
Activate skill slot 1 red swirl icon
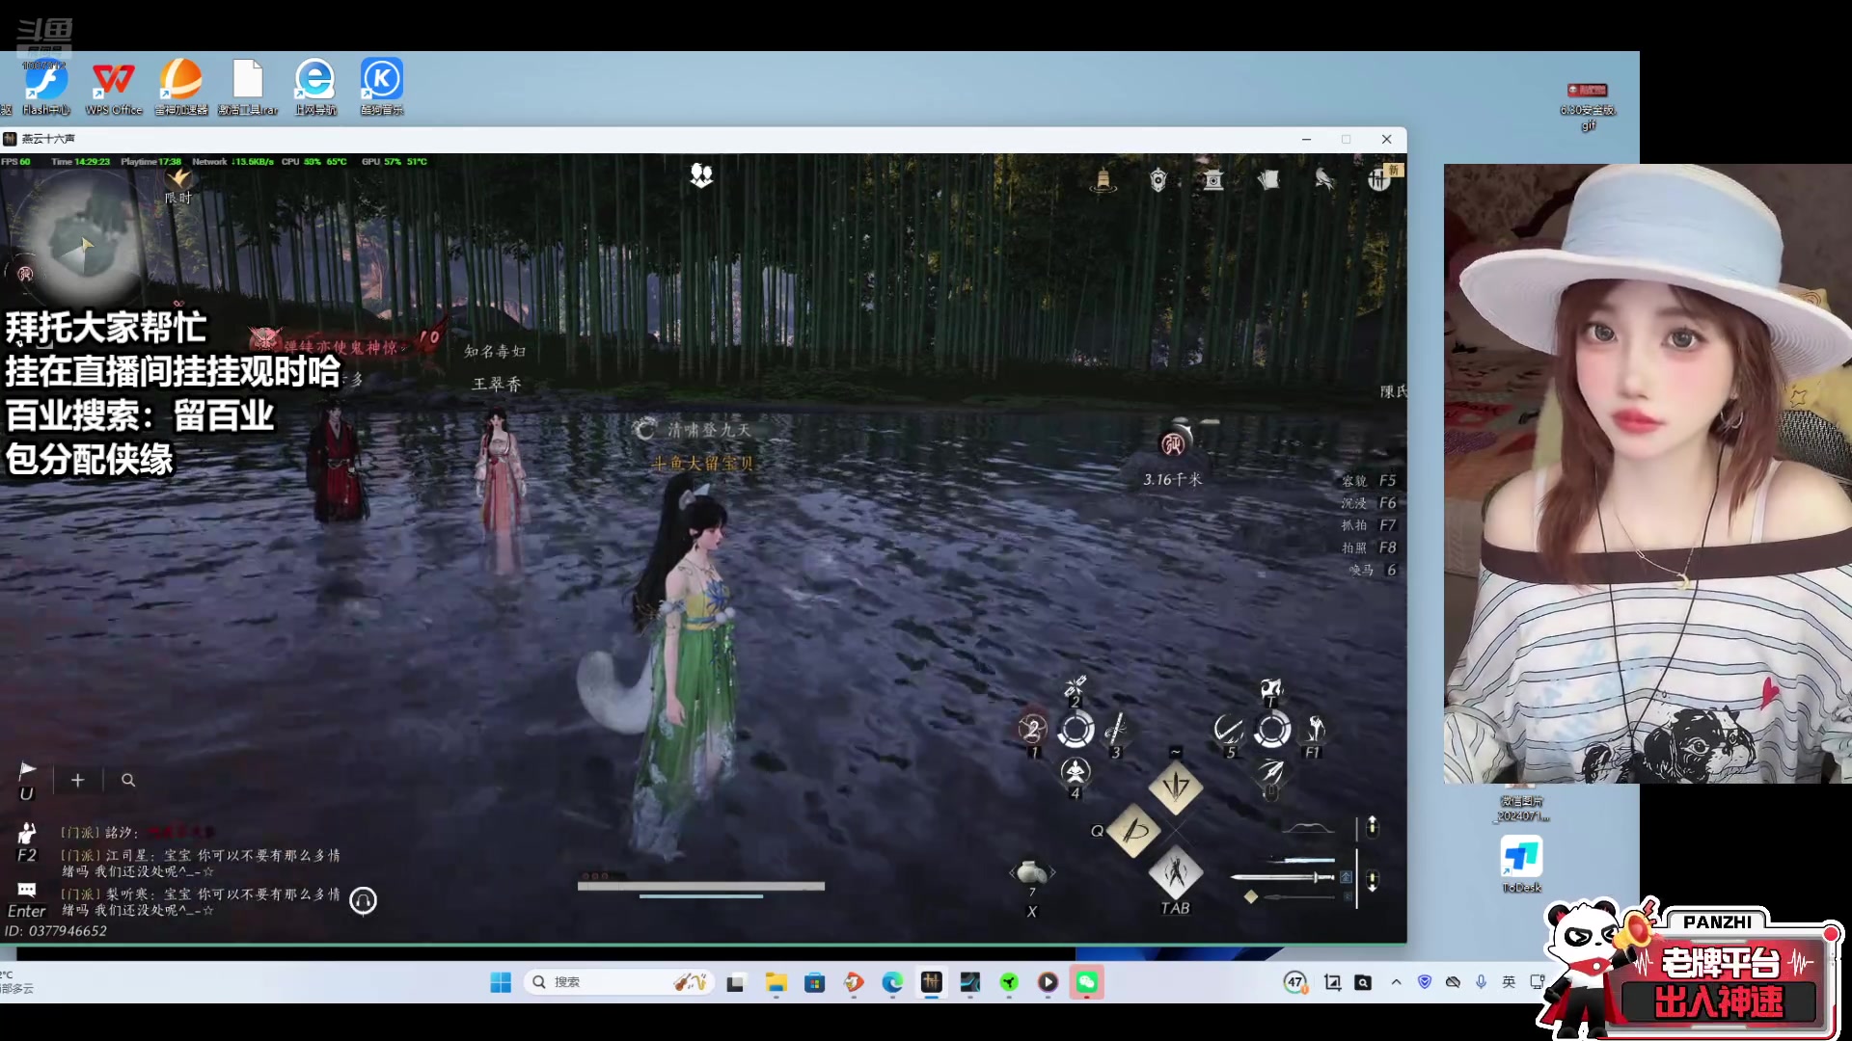(x=1032, y=730)
